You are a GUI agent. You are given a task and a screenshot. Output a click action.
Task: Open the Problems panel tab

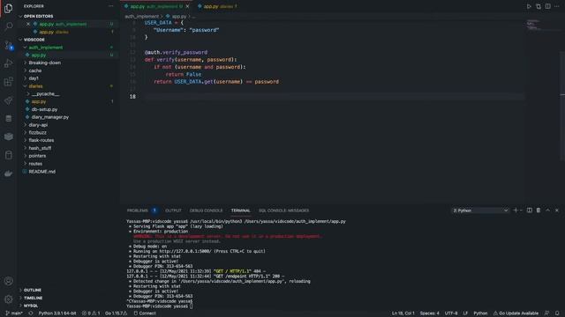point(138,210)
